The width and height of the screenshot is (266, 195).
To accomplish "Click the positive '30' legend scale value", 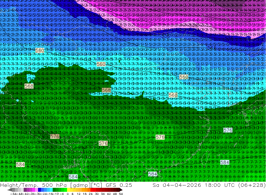I will (97, 194).
